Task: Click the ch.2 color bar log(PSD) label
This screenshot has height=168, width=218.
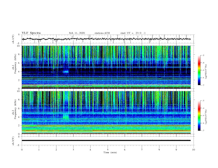Action: point(206,117)
